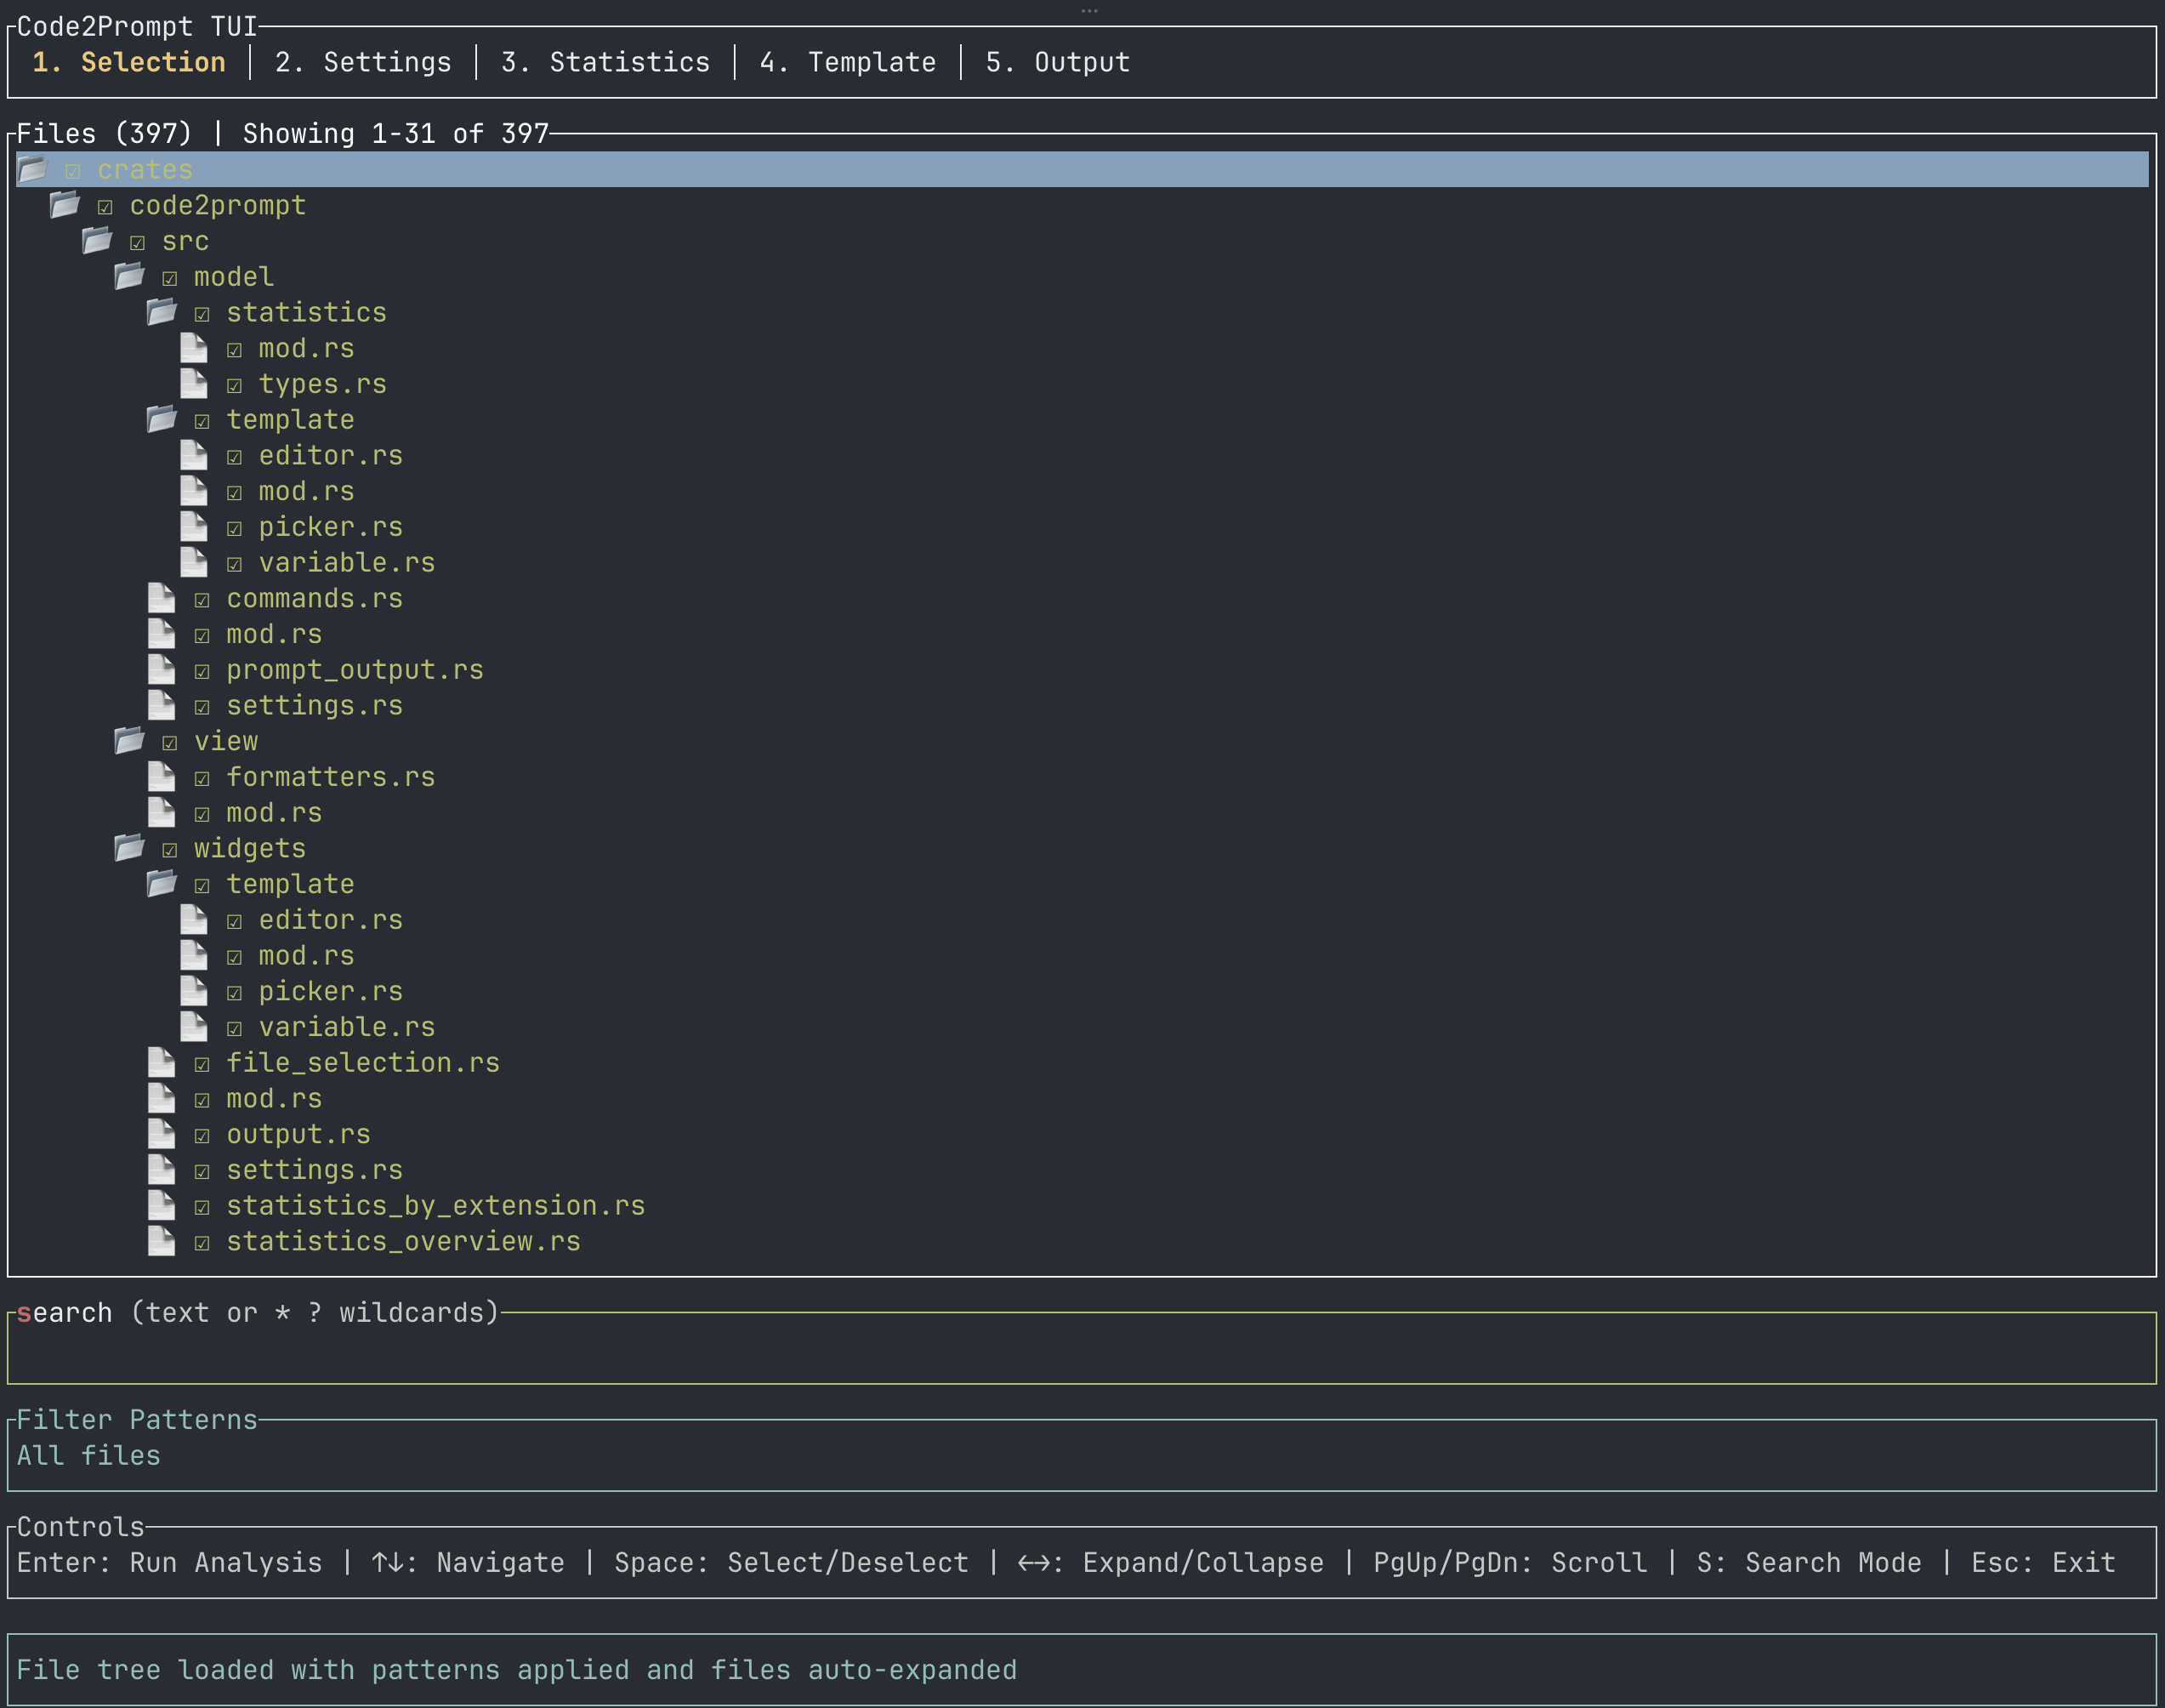Collapse the highlighted crates row
The height and width of the screenshot is (1708, 2165).
[1082, 169]
